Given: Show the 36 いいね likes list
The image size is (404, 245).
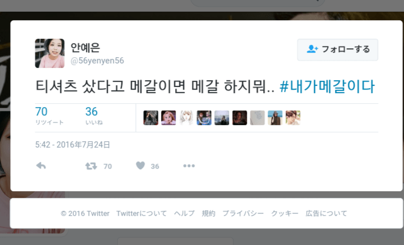Looking at the screenshot, I should (x=94, y=115).
